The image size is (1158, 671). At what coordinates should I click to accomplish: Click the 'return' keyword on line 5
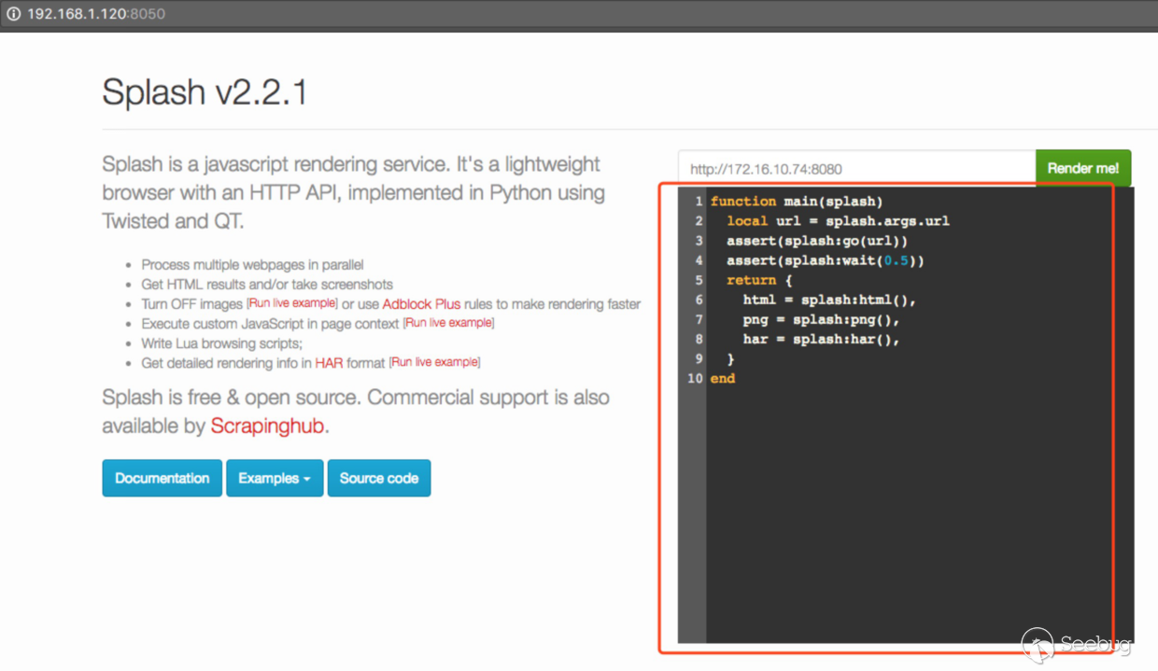(751, 280)
